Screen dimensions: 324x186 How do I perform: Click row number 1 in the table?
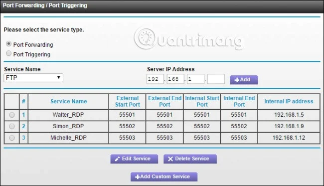tap(23, 115)
